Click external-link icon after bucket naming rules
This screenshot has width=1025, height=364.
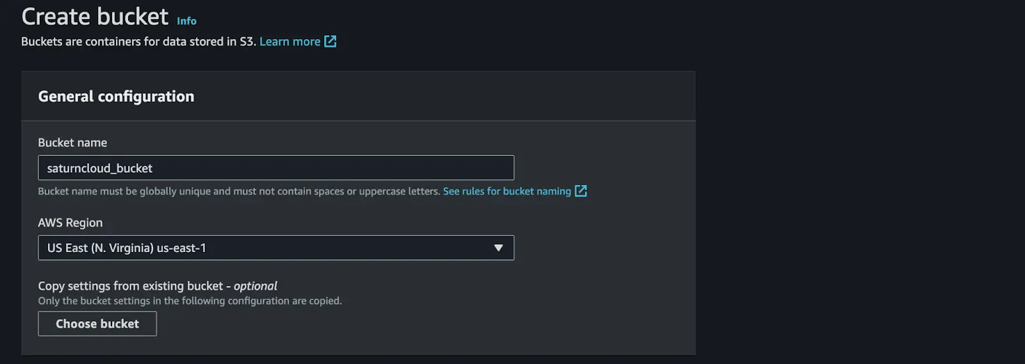(x=581, y=191)
